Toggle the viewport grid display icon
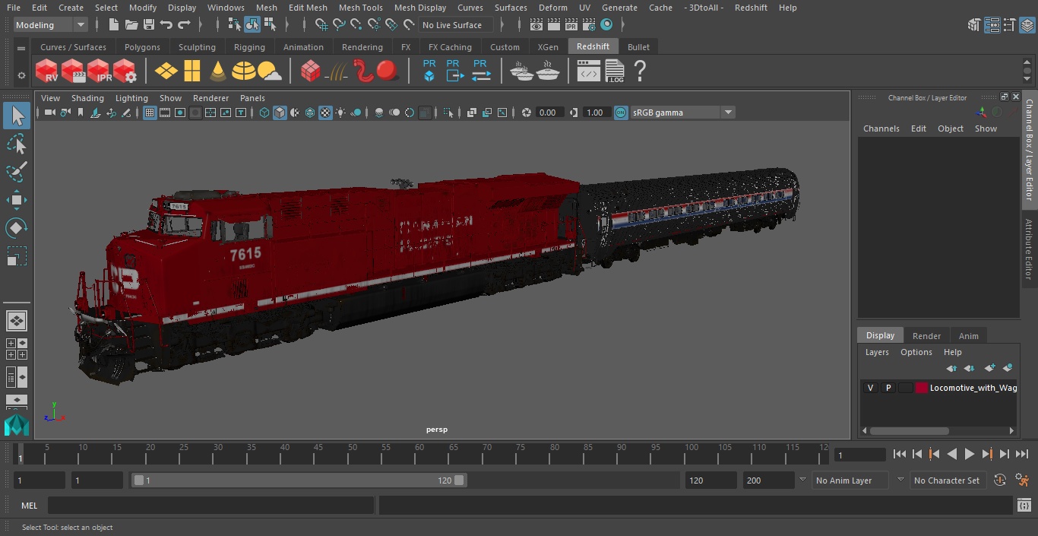Image resolution: width=1038 pixels, height=536 pixels. tap(150, 113)
